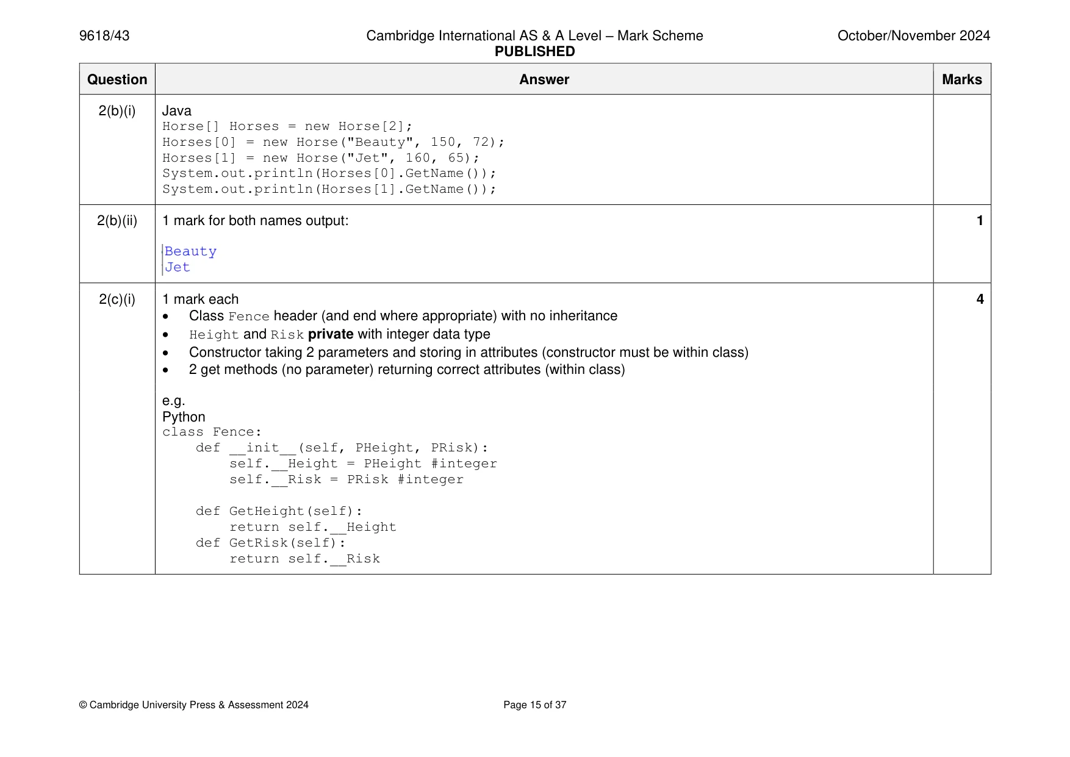Click the mark value 1 for 2(b)(ii)

(x=980, y=221)
